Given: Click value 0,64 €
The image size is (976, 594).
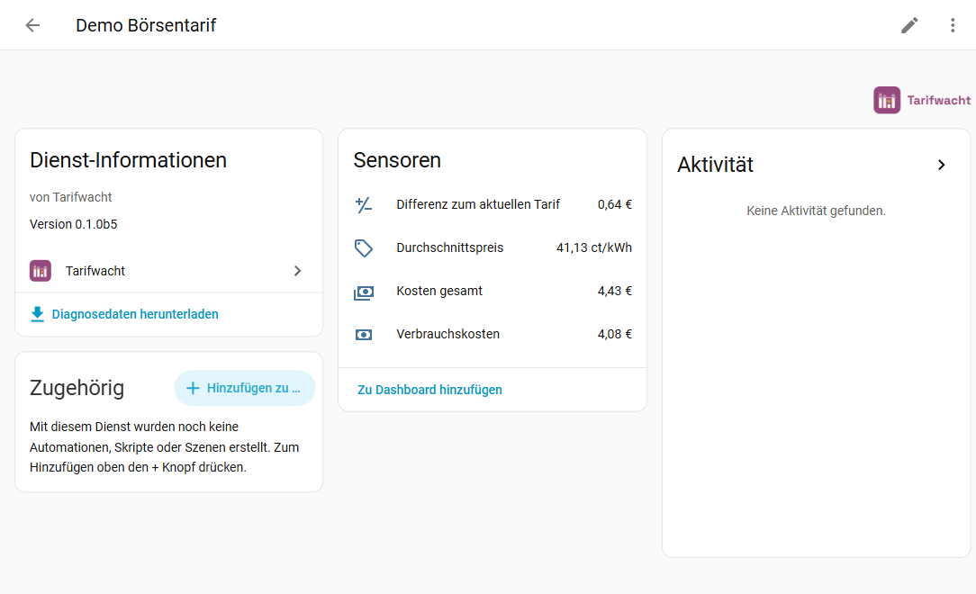Looking at the screenshot, I should pos(614,204).
